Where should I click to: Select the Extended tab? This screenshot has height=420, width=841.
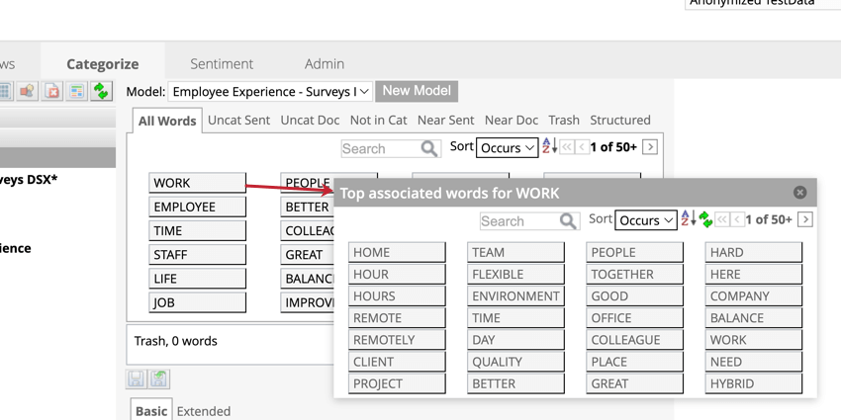coord(204,410)
